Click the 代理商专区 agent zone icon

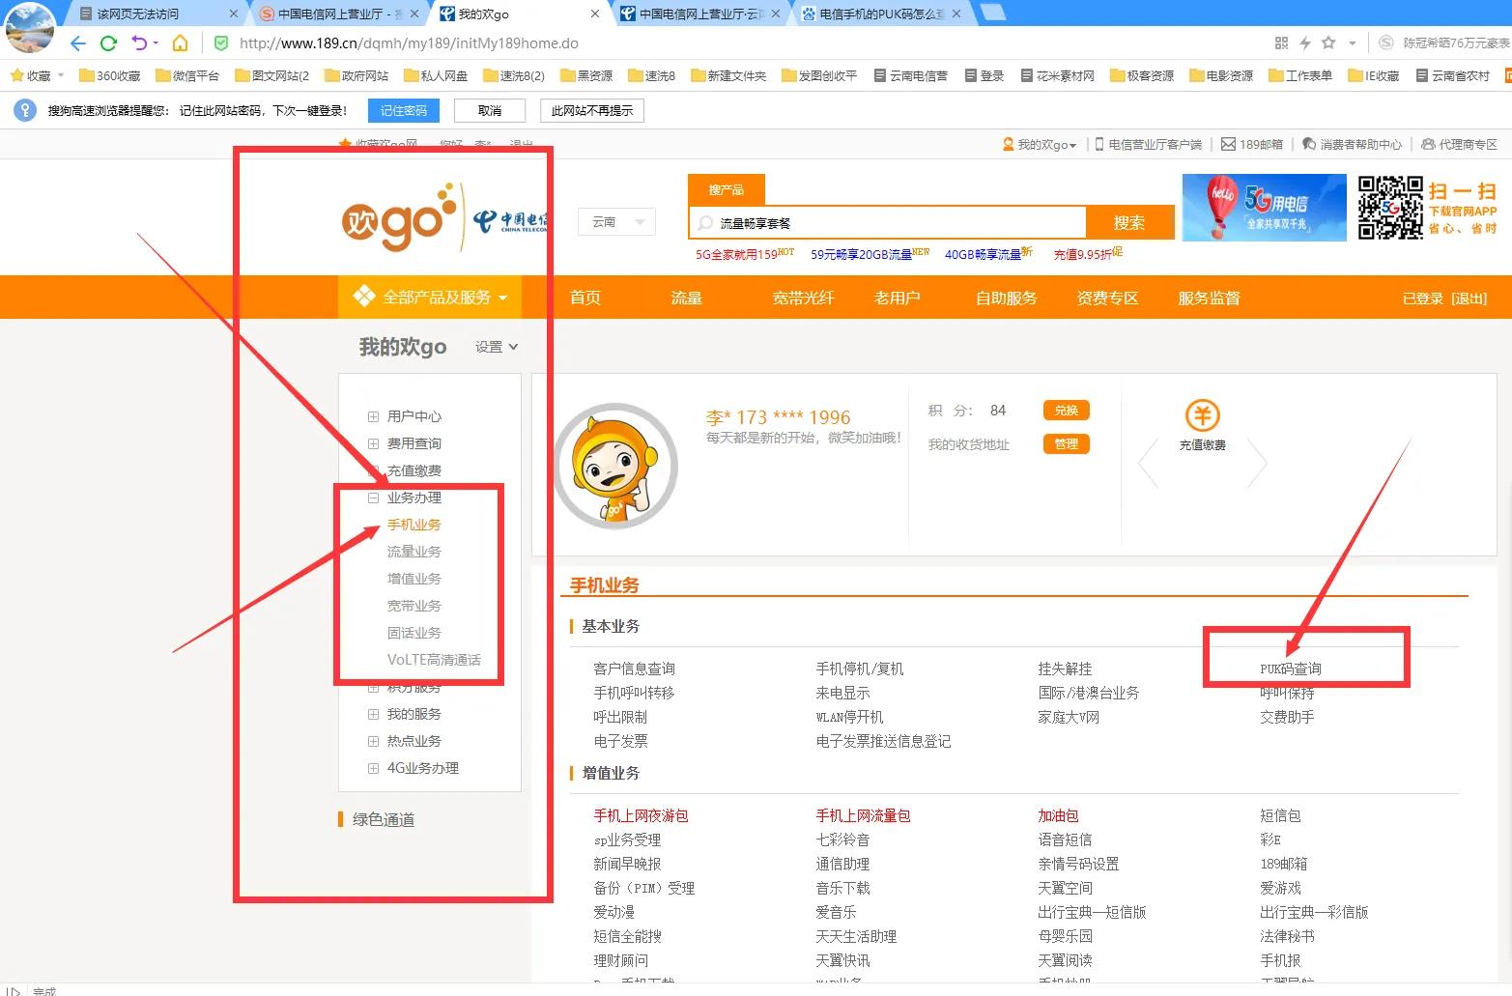click(1429, 144)
